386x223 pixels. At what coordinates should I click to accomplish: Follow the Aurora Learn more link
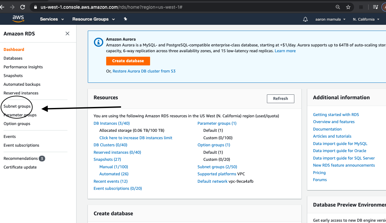285,51
